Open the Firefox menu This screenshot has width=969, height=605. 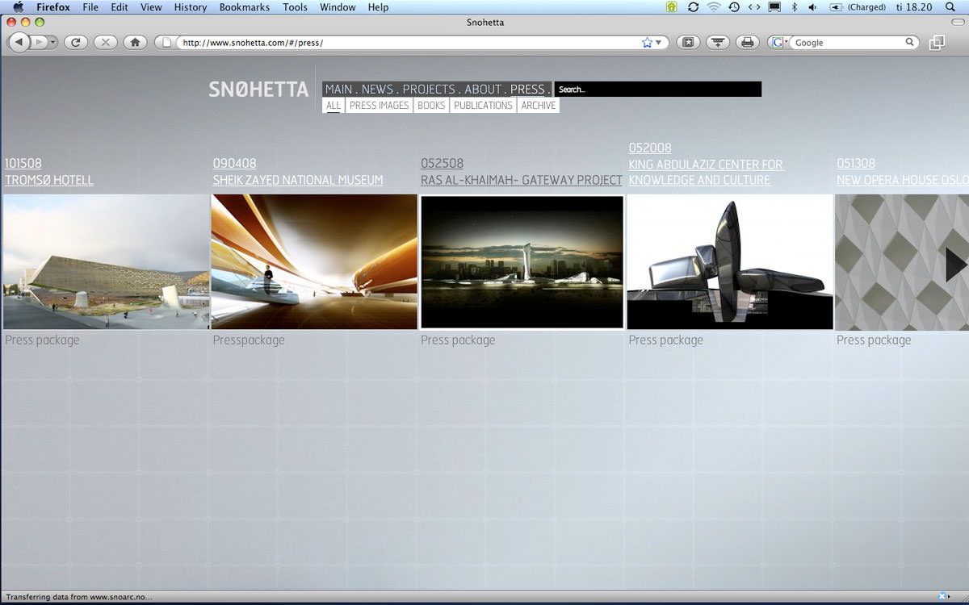coord(53,7)
